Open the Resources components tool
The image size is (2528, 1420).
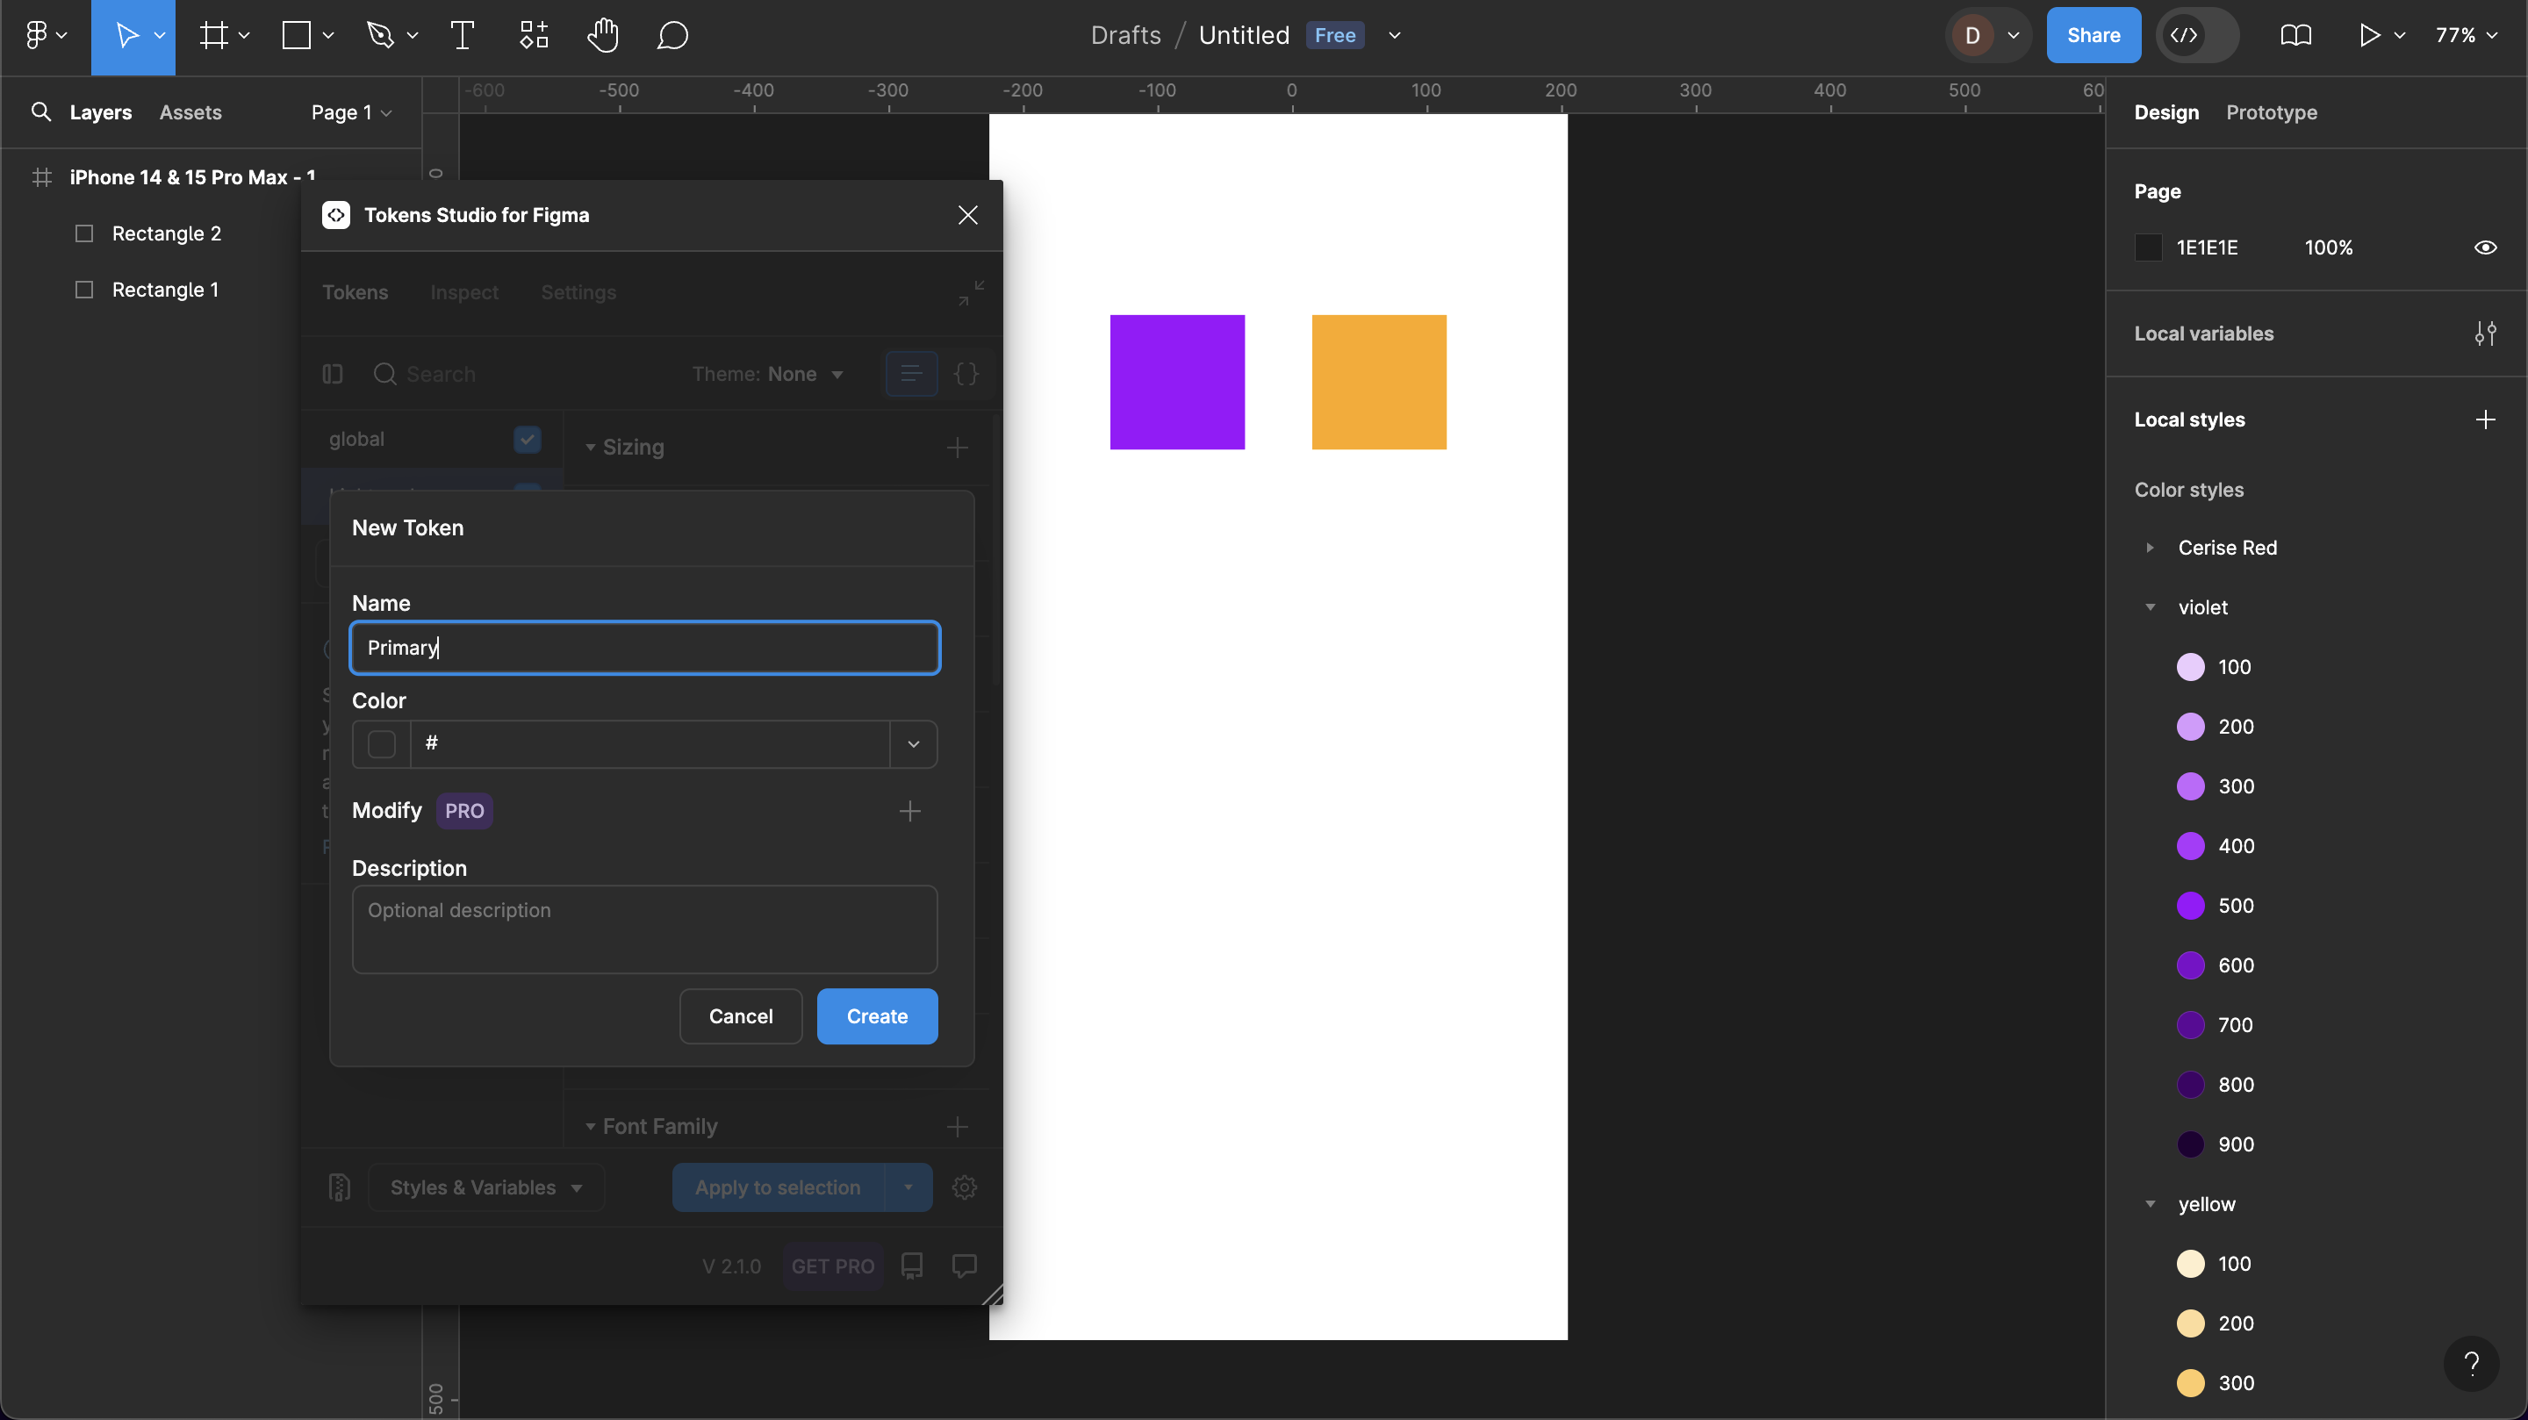(534, 35)
